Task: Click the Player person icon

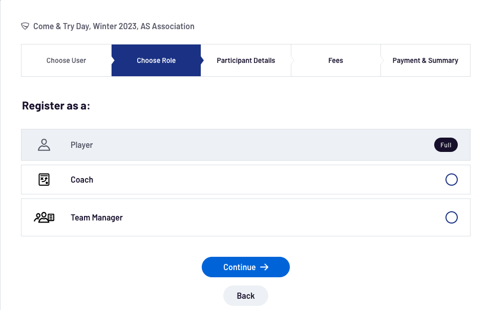Action: click(44, 145)
